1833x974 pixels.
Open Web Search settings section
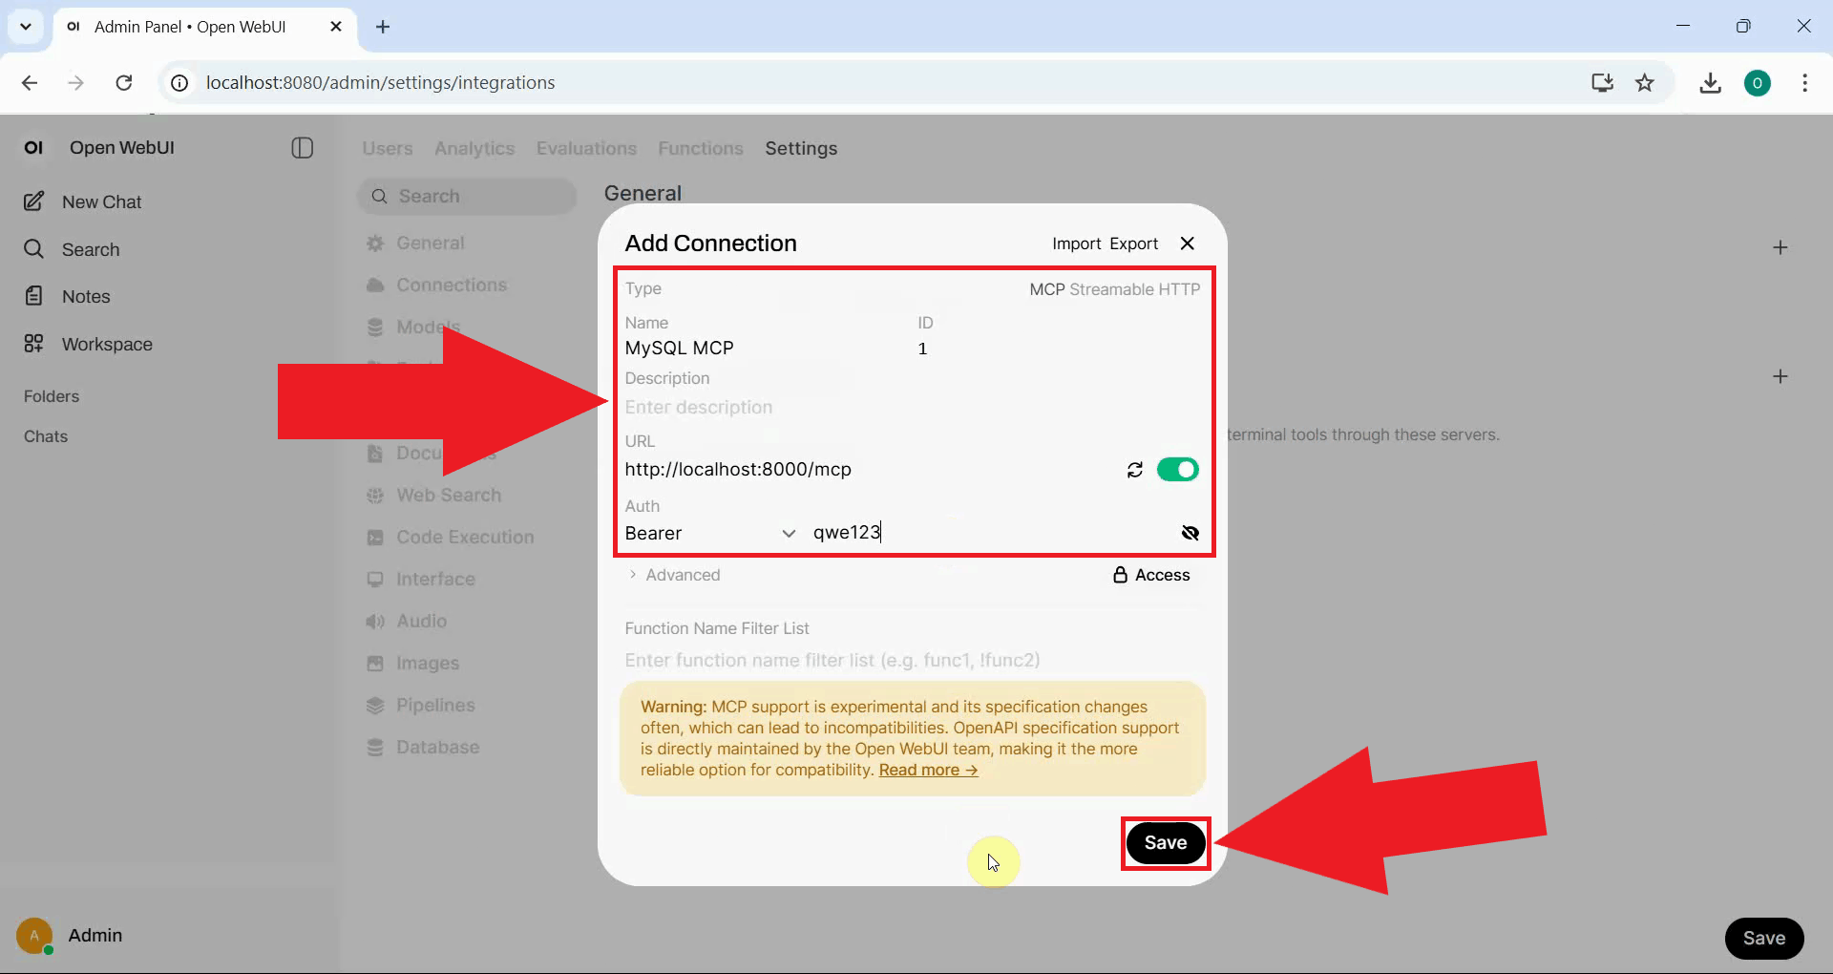coord(448,495)
